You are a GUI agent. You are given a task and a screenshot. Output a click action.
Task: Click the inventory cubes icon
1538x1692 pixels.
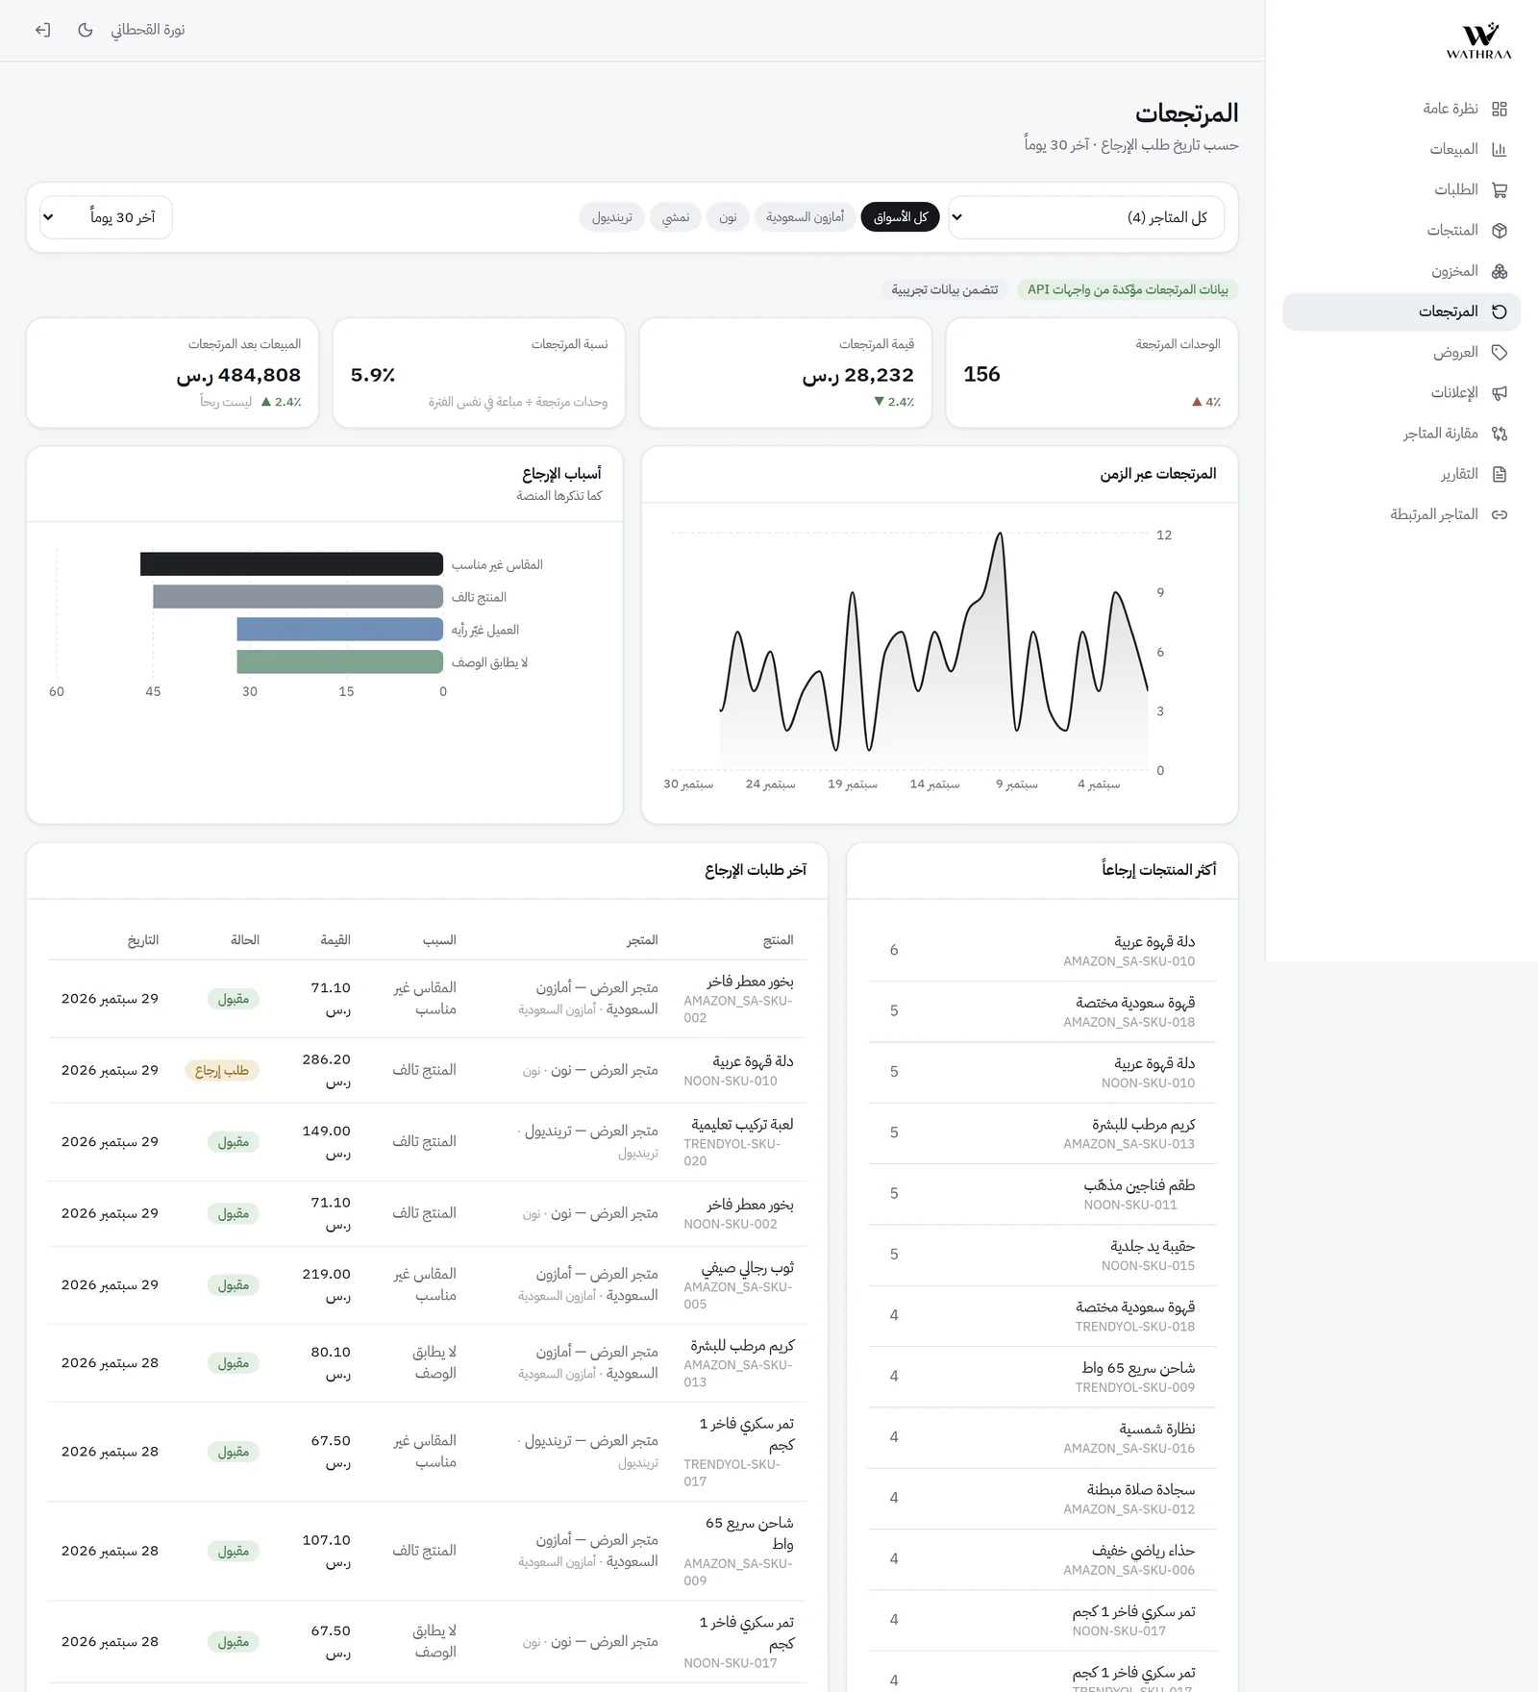[x=1499, y=271]
